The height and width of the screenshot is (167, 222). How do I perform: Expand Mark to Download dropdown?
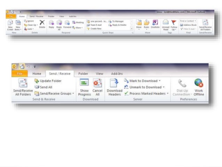coord(160,81)
